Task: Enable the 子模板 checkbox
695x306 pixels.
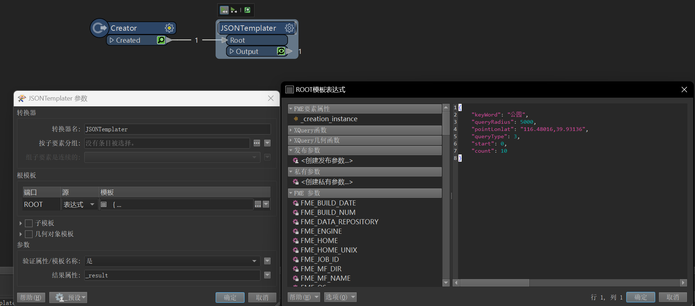Action: [x=29, y=223]
